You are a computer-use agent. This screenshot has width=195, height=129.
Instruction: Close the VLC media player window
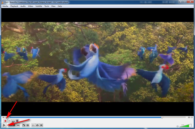click(190, 2)
